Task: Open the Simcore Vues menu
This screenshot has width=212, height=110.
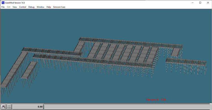Action: [59, 7]
